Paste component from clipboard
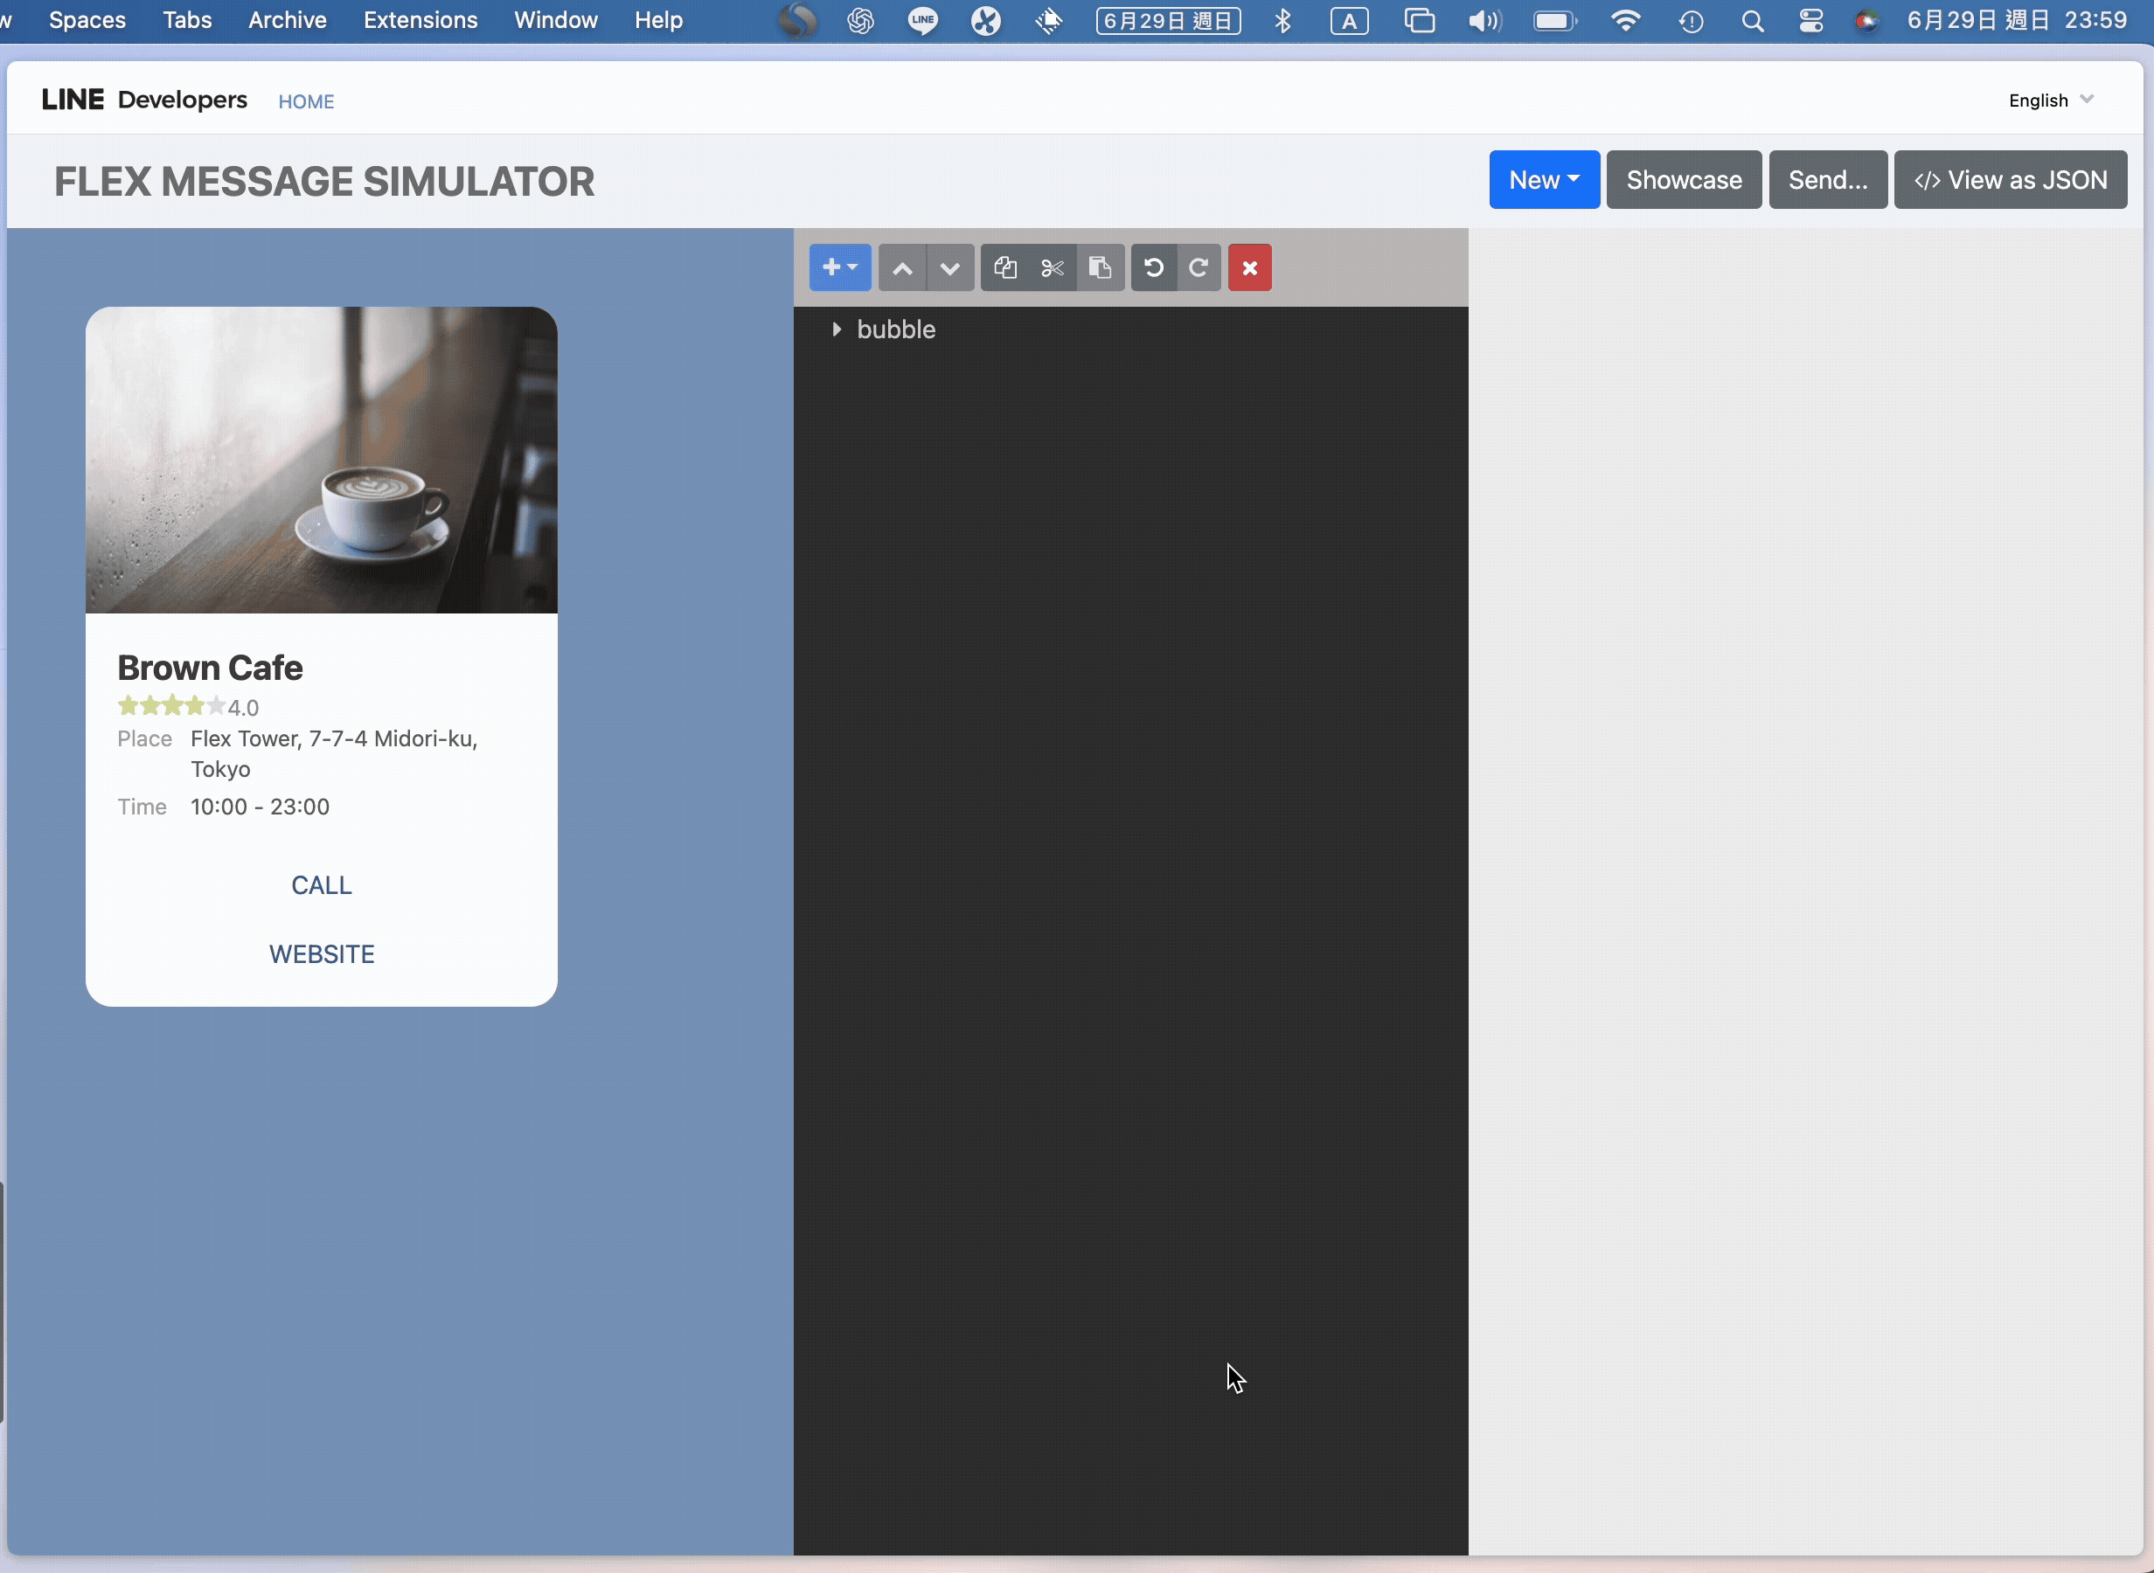 coord(1100,267)
